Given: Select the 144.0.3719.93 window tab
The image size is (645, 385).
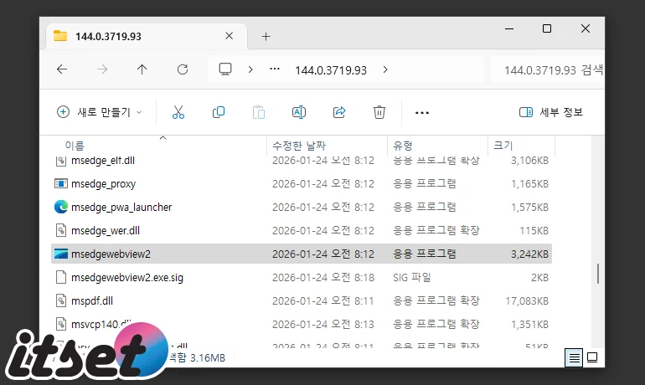Looking at the screenshot, I should (147, 36).
